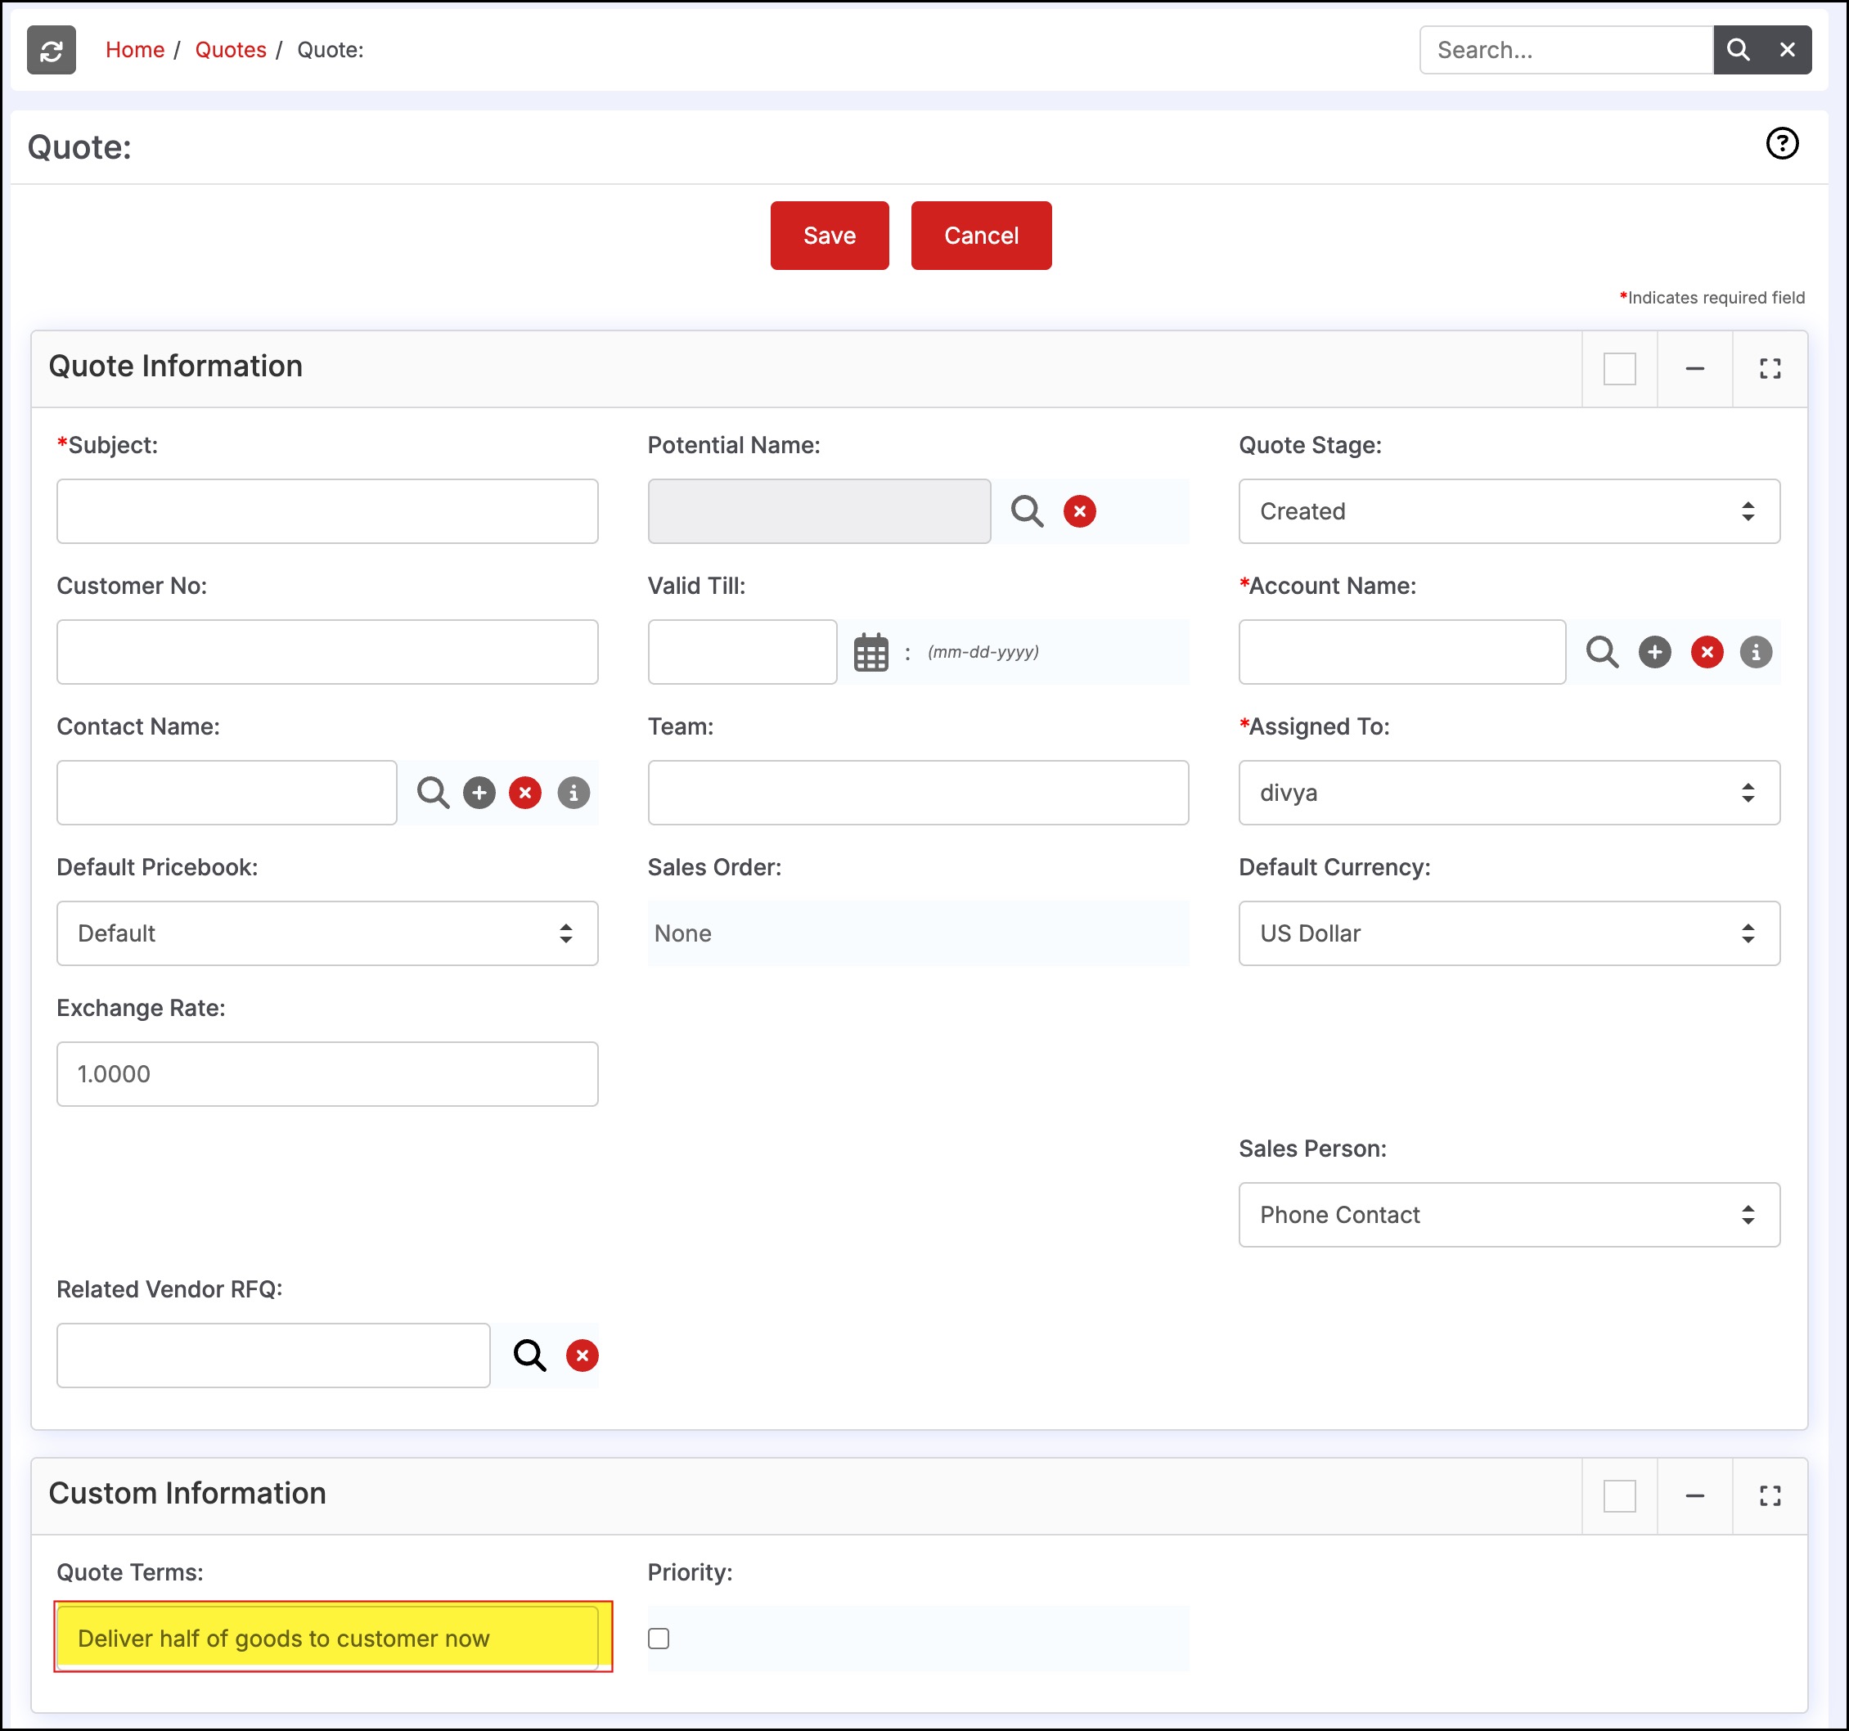
Task: Open the Default Pricebook dropdown
Action: pyautogui.click(x=326, y=933)
